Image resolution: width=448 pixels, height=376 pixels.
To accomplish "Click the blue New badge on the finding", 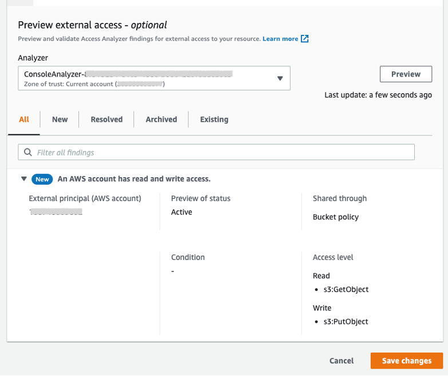I will click(x=42, y=179).
